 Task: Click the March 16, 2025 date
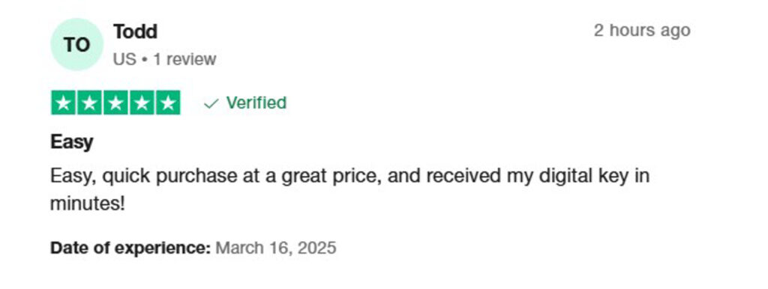(x=276, y=247)
